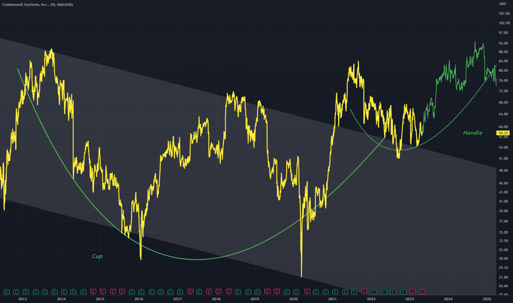
Task: Click the USD currency label on price axis
Action: coord(503,4)
